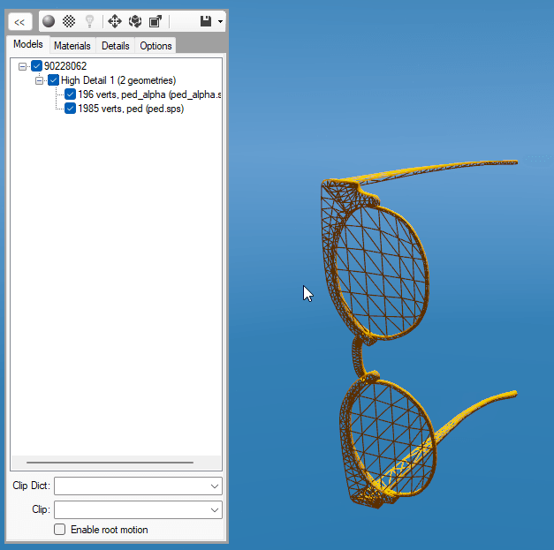
Task: Click the light bulb lighting icon
Action: coord(90,21)
